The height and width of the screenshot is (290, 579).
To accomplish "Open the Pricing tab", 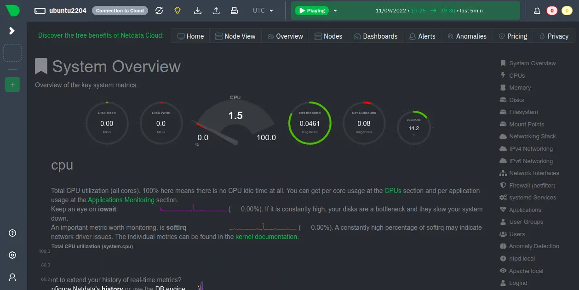I will coord(513,36).
